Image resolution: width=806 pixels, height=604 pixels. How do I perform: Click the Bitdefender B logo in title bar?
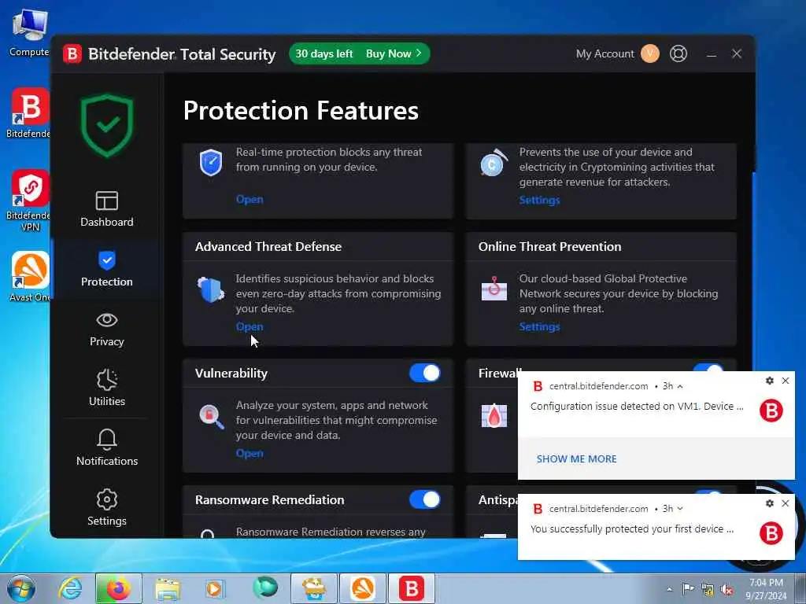(x=72, y=53)
